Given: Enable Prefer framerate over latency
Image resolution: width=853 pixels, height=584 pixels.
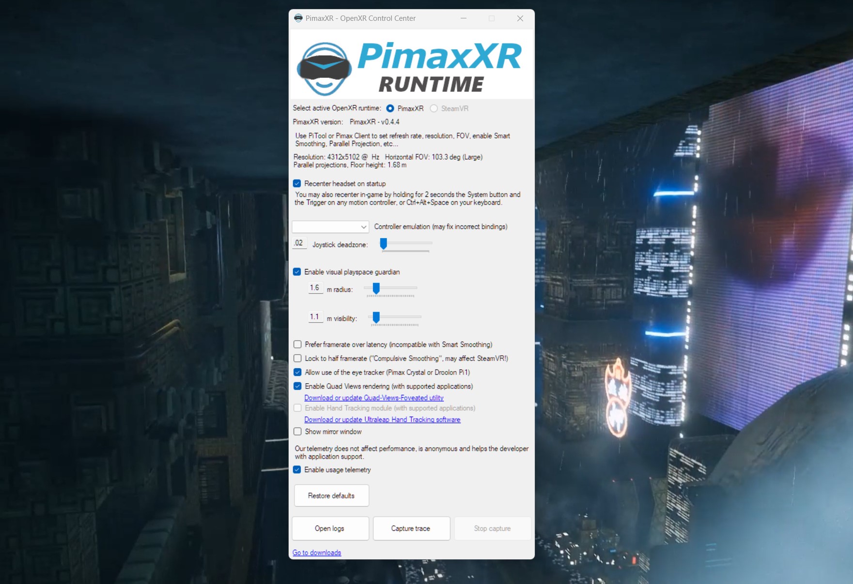Looking at the screenshot, I should point(297,344).
